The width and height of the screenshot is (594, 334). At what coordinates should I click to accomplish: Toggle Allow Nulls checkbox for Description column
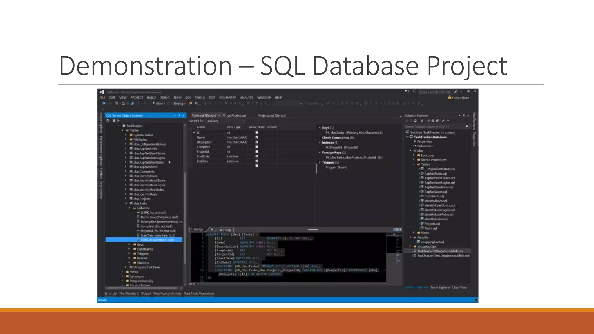(x=257, y=142)
